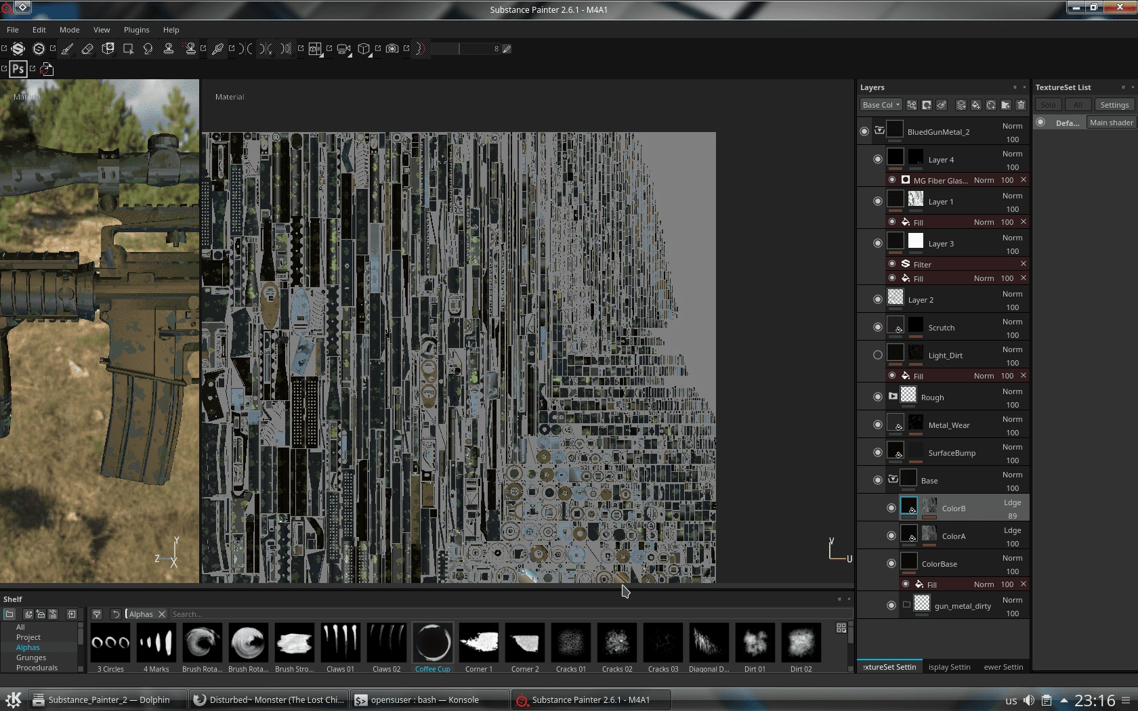Open the Plugins menu
This screenshot has width=1138, height=711.
pos(137,30)
